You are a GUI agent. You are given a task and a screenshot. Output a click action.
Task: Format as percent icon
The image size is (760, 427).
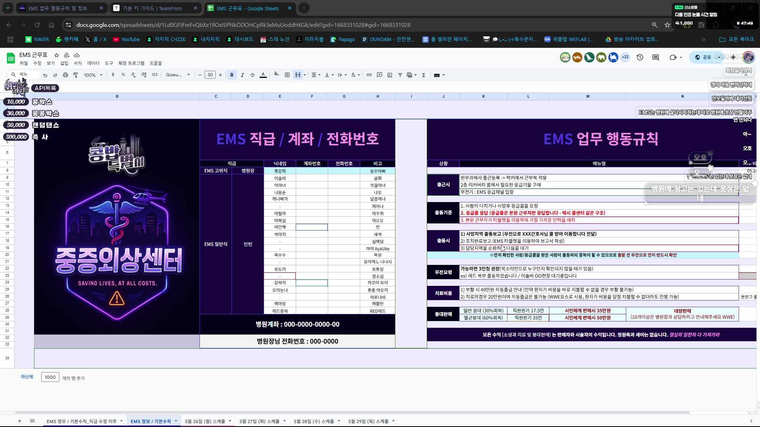point(123,75)
